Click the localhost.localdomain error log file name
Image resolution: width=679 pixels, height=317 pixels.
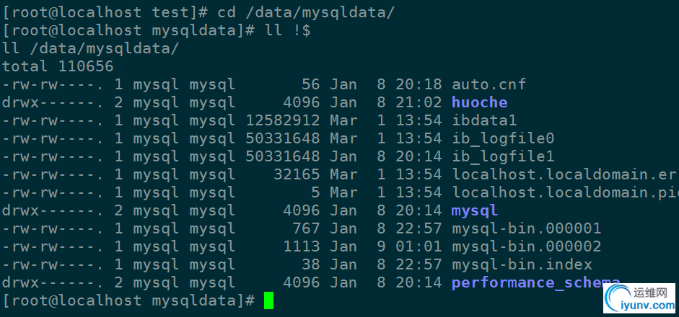pyautogui.click(x=565, y=175)
